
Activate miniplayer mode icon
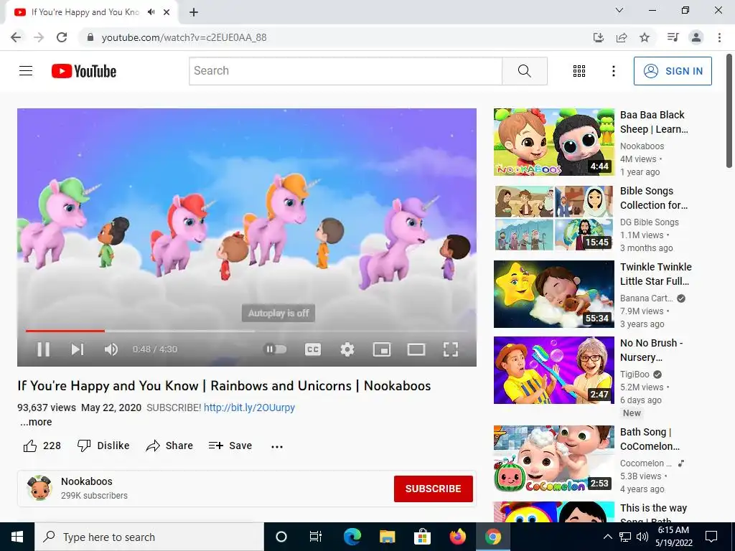382,349
